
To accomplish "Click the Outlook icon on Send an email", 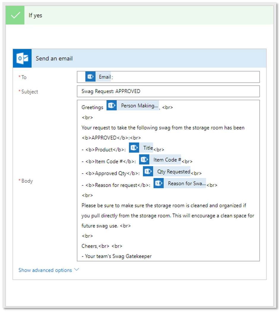I will [x=22, y=58].
